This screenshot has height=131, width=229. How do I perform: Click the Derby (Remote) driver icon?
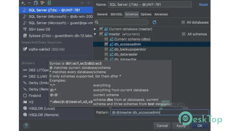pyautogui.click(x=25, y=89)
